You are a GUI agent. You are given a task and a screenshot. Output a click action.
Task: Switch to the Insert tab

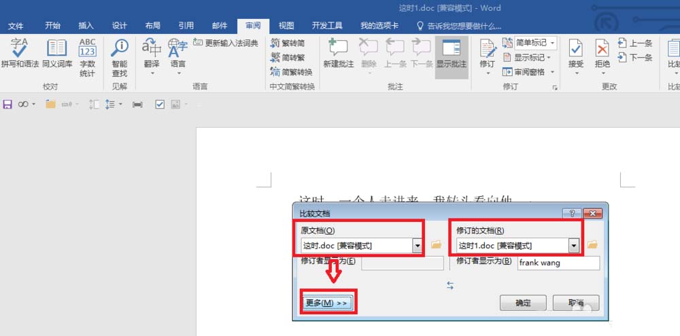pyautogui.click(x=86, y=26)
